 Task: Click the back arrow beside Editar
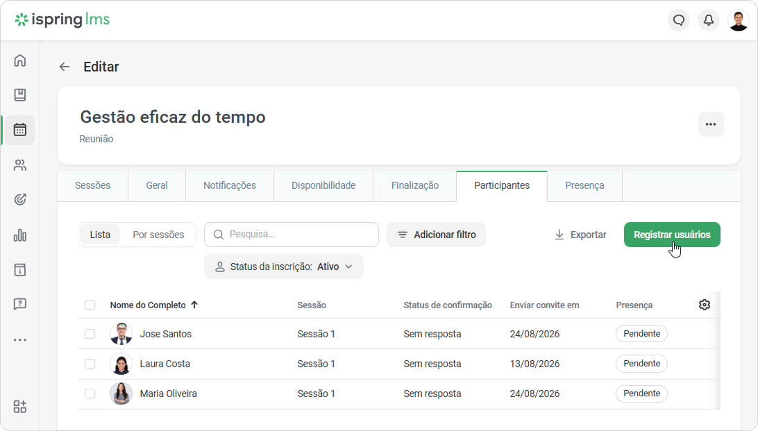coord(65,67)
